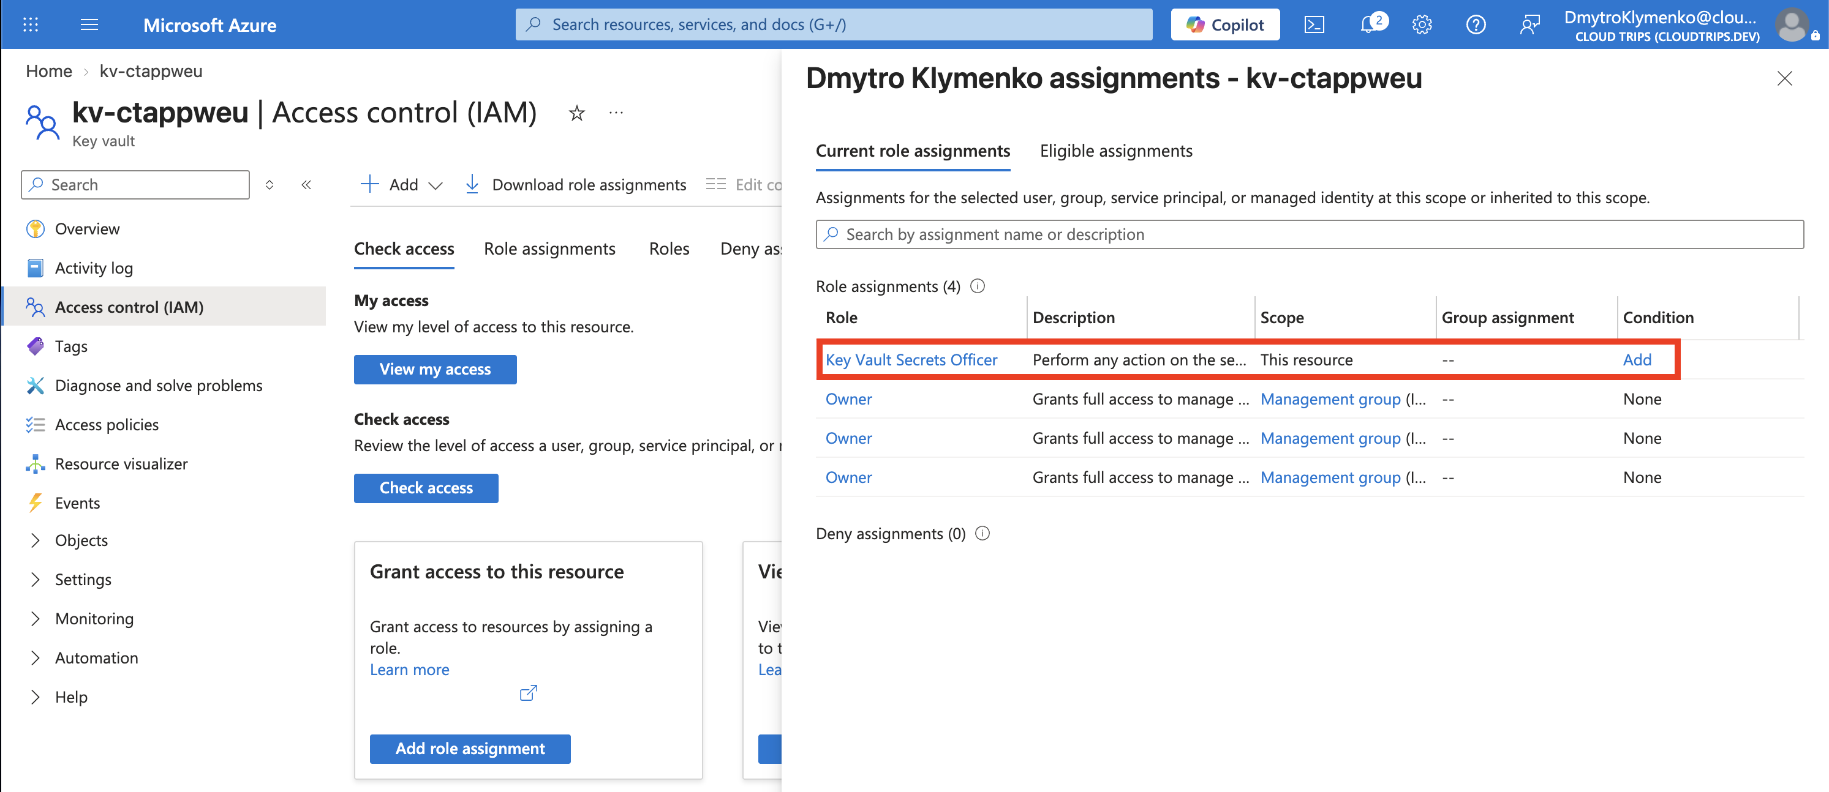
Task: Click the Download role assignments arrow icon
Action: click(472, 184)
